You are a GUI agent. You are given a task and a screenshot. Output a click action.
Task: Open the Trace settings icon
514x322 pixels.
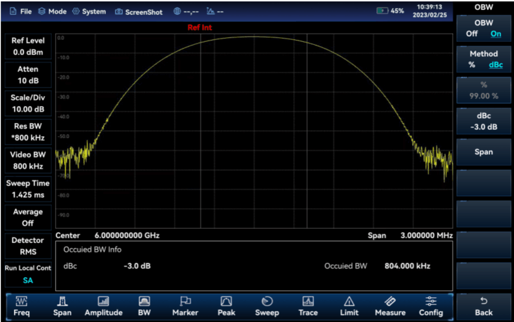(x=308, y=302)
